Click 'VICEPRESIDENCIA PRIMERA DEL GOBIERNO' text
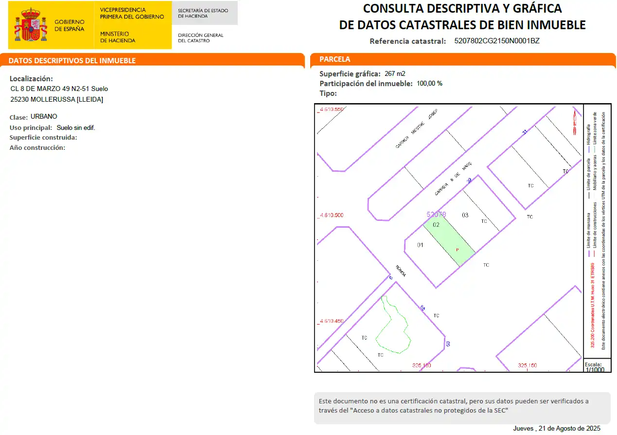Viewport: 617px width, 435px height. click(x=132, y=14)
